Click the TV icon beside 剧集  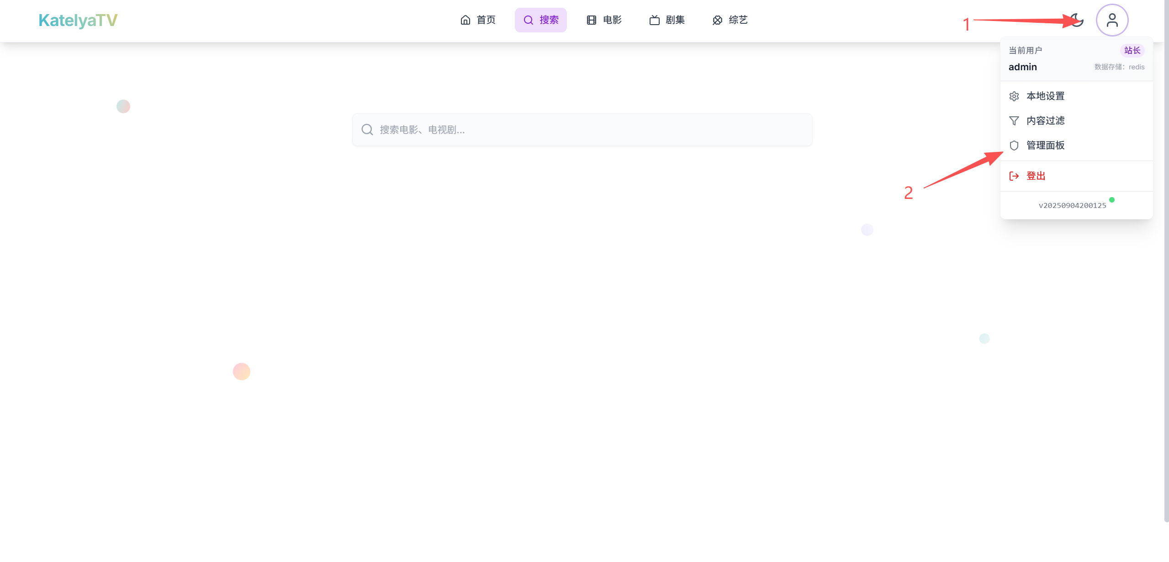(x=654, y=20)
